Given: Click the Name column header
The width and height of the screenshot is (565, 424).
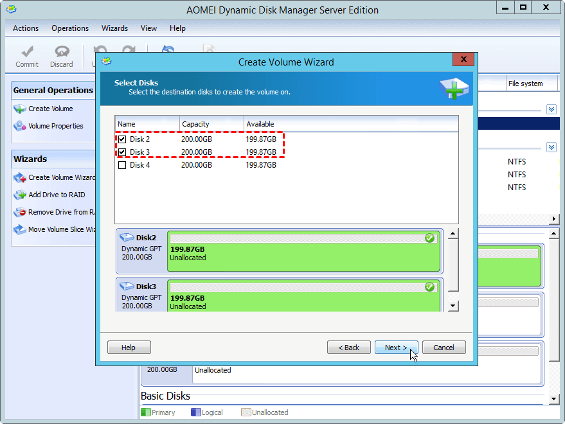Looking at the screenshot, I should coord(147,124).
